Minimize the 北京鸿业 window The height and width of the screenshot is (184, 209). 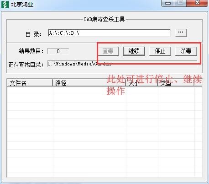coord(168,3)
